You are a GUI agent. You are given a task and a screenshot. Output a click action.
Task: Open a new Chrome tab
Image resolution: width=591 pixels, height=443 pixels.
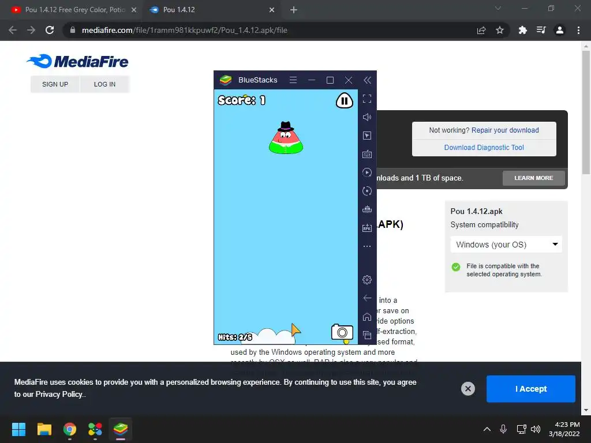(x=294, y=10)
